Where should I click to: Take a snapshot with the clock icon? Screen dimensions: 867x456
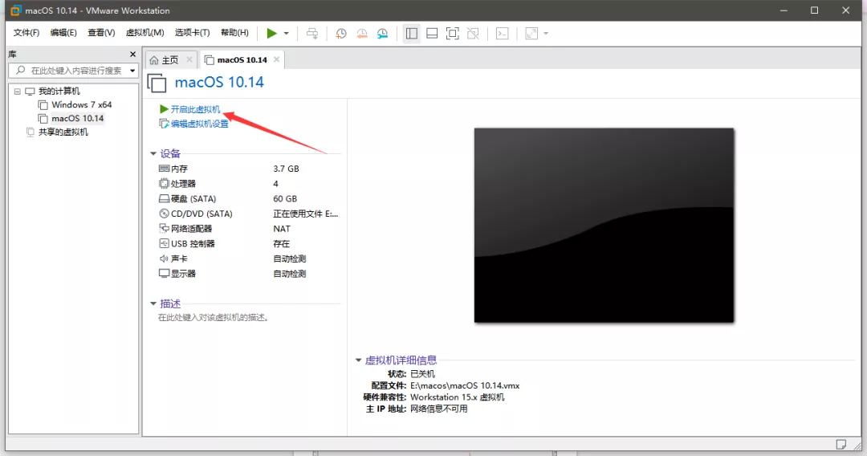tap(341, 33)
